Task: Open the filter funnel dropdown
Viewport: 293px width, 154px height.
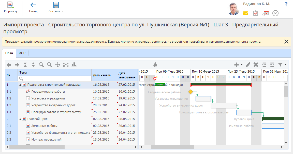Action: pyautogui.click(x=282, y=65)
